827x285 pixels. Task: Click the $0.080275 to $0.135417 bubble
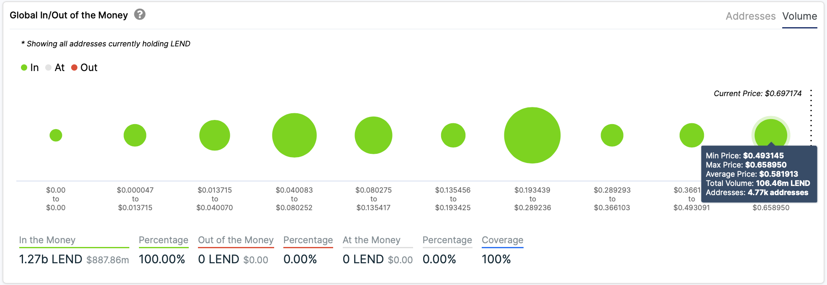373,135
